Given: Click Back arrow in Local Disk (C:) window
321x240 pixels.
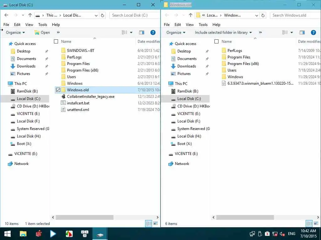Looking at the screenshot, I should pos(6,15).
